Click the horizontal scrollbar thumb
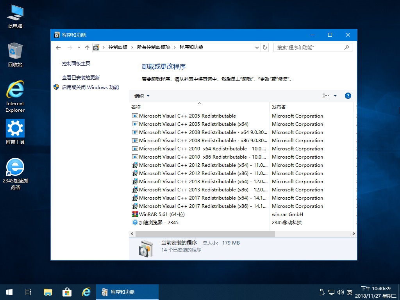This screenshot has width=400, height=300. coord(205,234)
